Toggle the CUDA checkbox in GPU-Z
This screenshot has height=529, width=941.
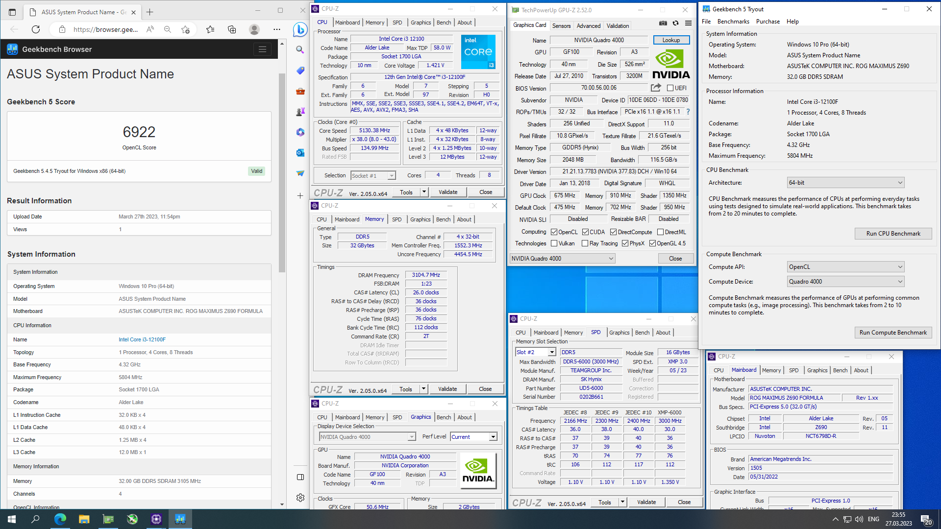[585, 232]
